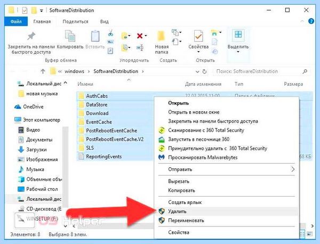Viewport: 320px width, 244px height.
Task: Click the Выделить selection icon
Action: coord(238,34)
